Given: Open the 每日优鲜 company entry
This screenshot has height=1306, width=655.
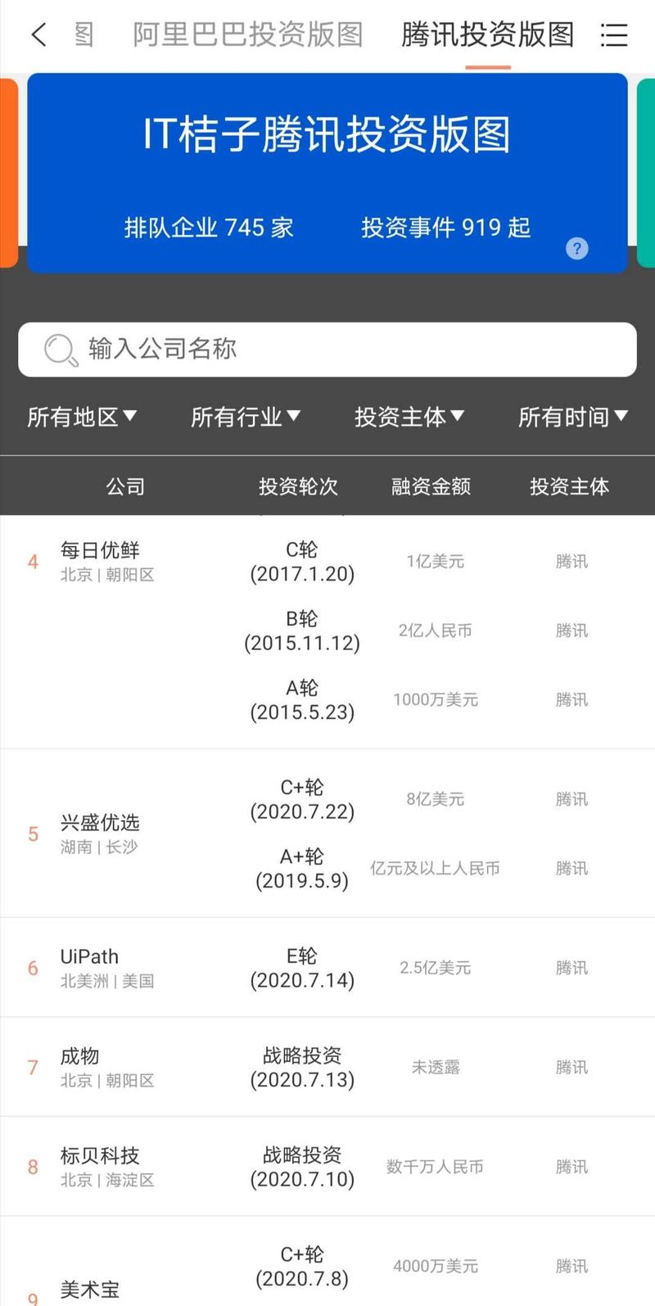Looking at the screenshot, I should [x=100, y=550].
